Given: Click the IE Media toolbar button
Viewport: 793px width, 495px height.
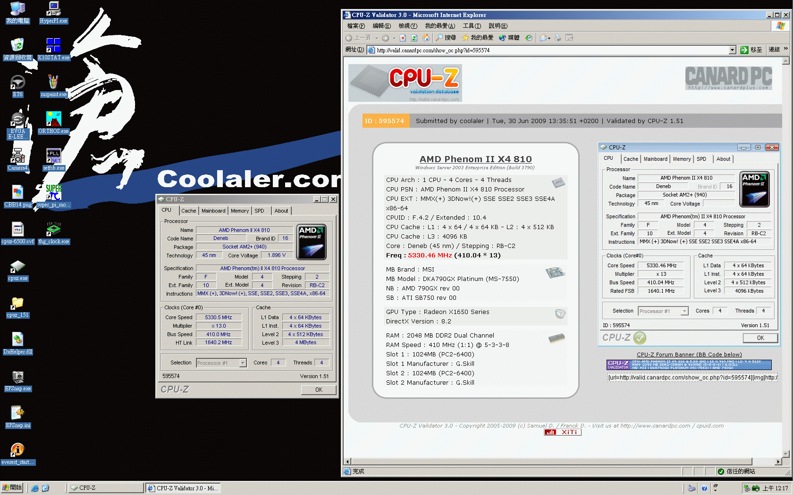Looking at the screenshot, I should pos(509,38).
